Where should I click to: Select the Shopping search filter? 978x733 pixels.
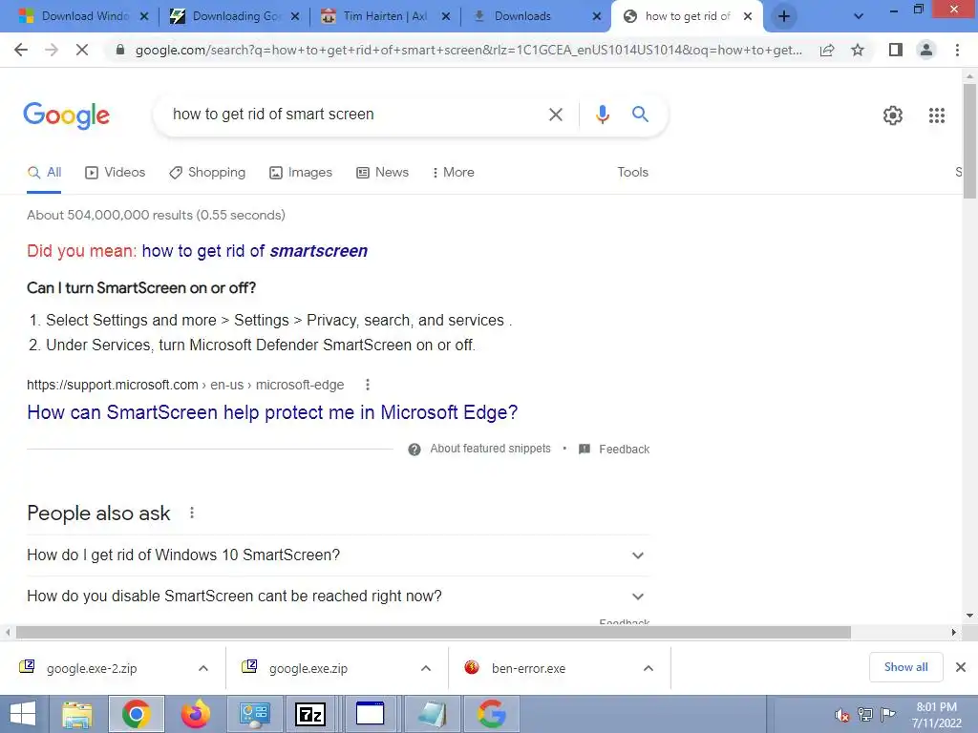click(207, 173)
